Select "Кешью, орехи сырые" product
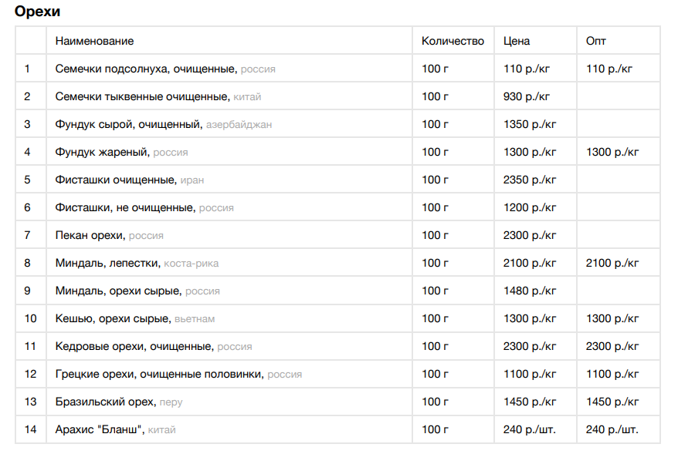This screenshot has width=678, height=454. click(113, 318)
